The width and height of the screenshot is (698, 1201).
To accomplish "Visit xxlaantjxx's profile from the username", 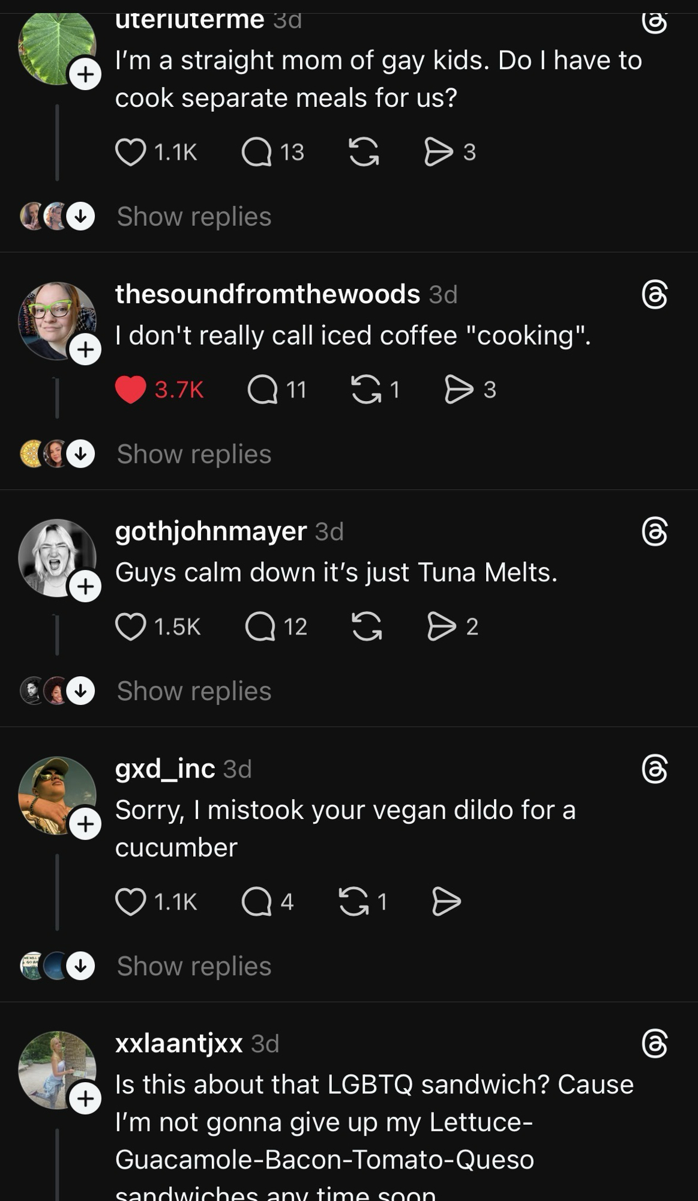I will point(179,1044).
